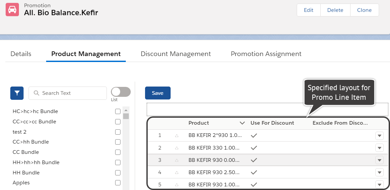Click the HH Bundle list label
This screenshot has width=390, height=190.
pyautogui.click(x=26, y=173)
